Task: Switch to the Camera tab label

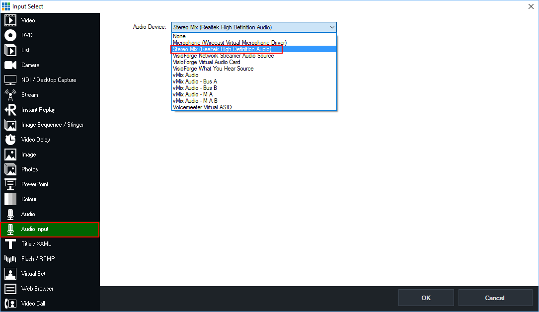Action: pos(30,65)
